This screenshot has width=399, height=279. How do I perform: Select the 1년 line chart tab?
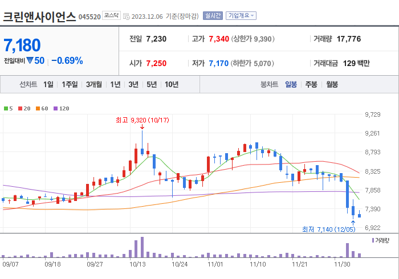pyautogui.click(x=115, y=84)
